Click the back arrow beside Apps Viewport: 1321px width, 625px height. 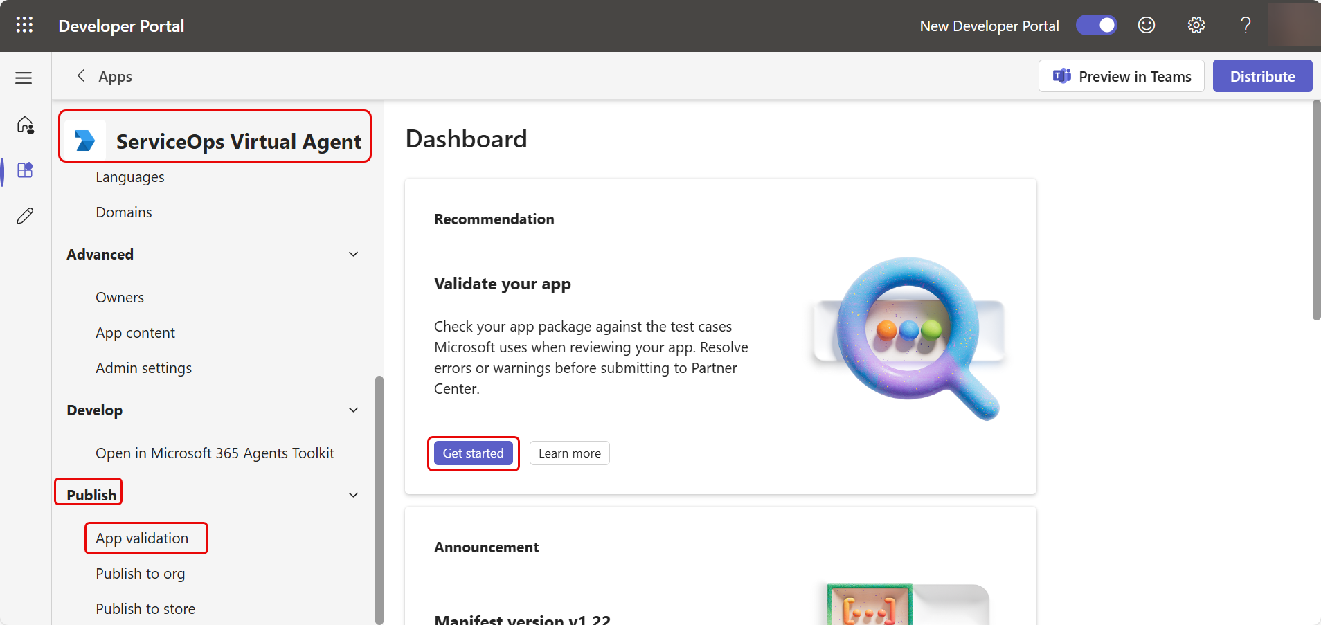81,76
